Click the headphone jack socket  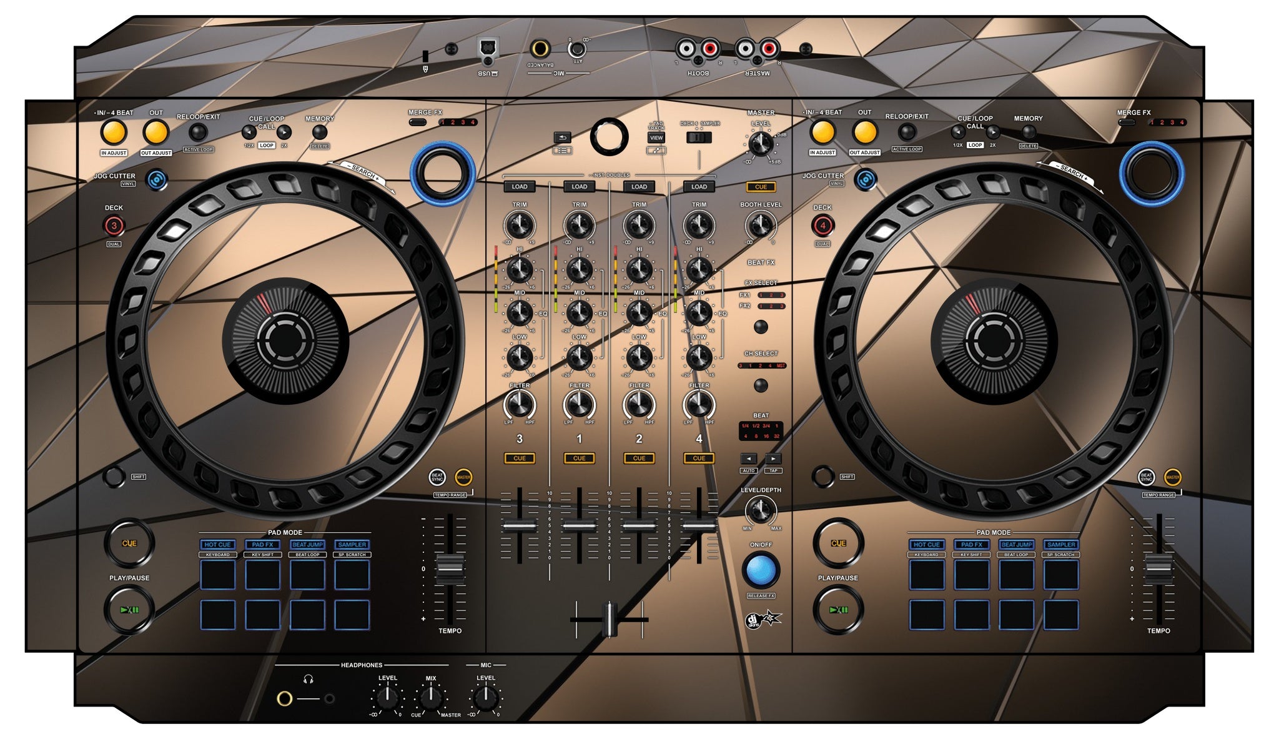285,698
